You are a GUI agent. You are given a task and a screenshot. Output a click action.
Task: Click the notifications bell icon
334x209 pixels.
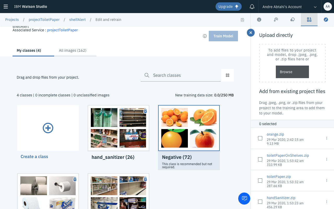[252, 7]
